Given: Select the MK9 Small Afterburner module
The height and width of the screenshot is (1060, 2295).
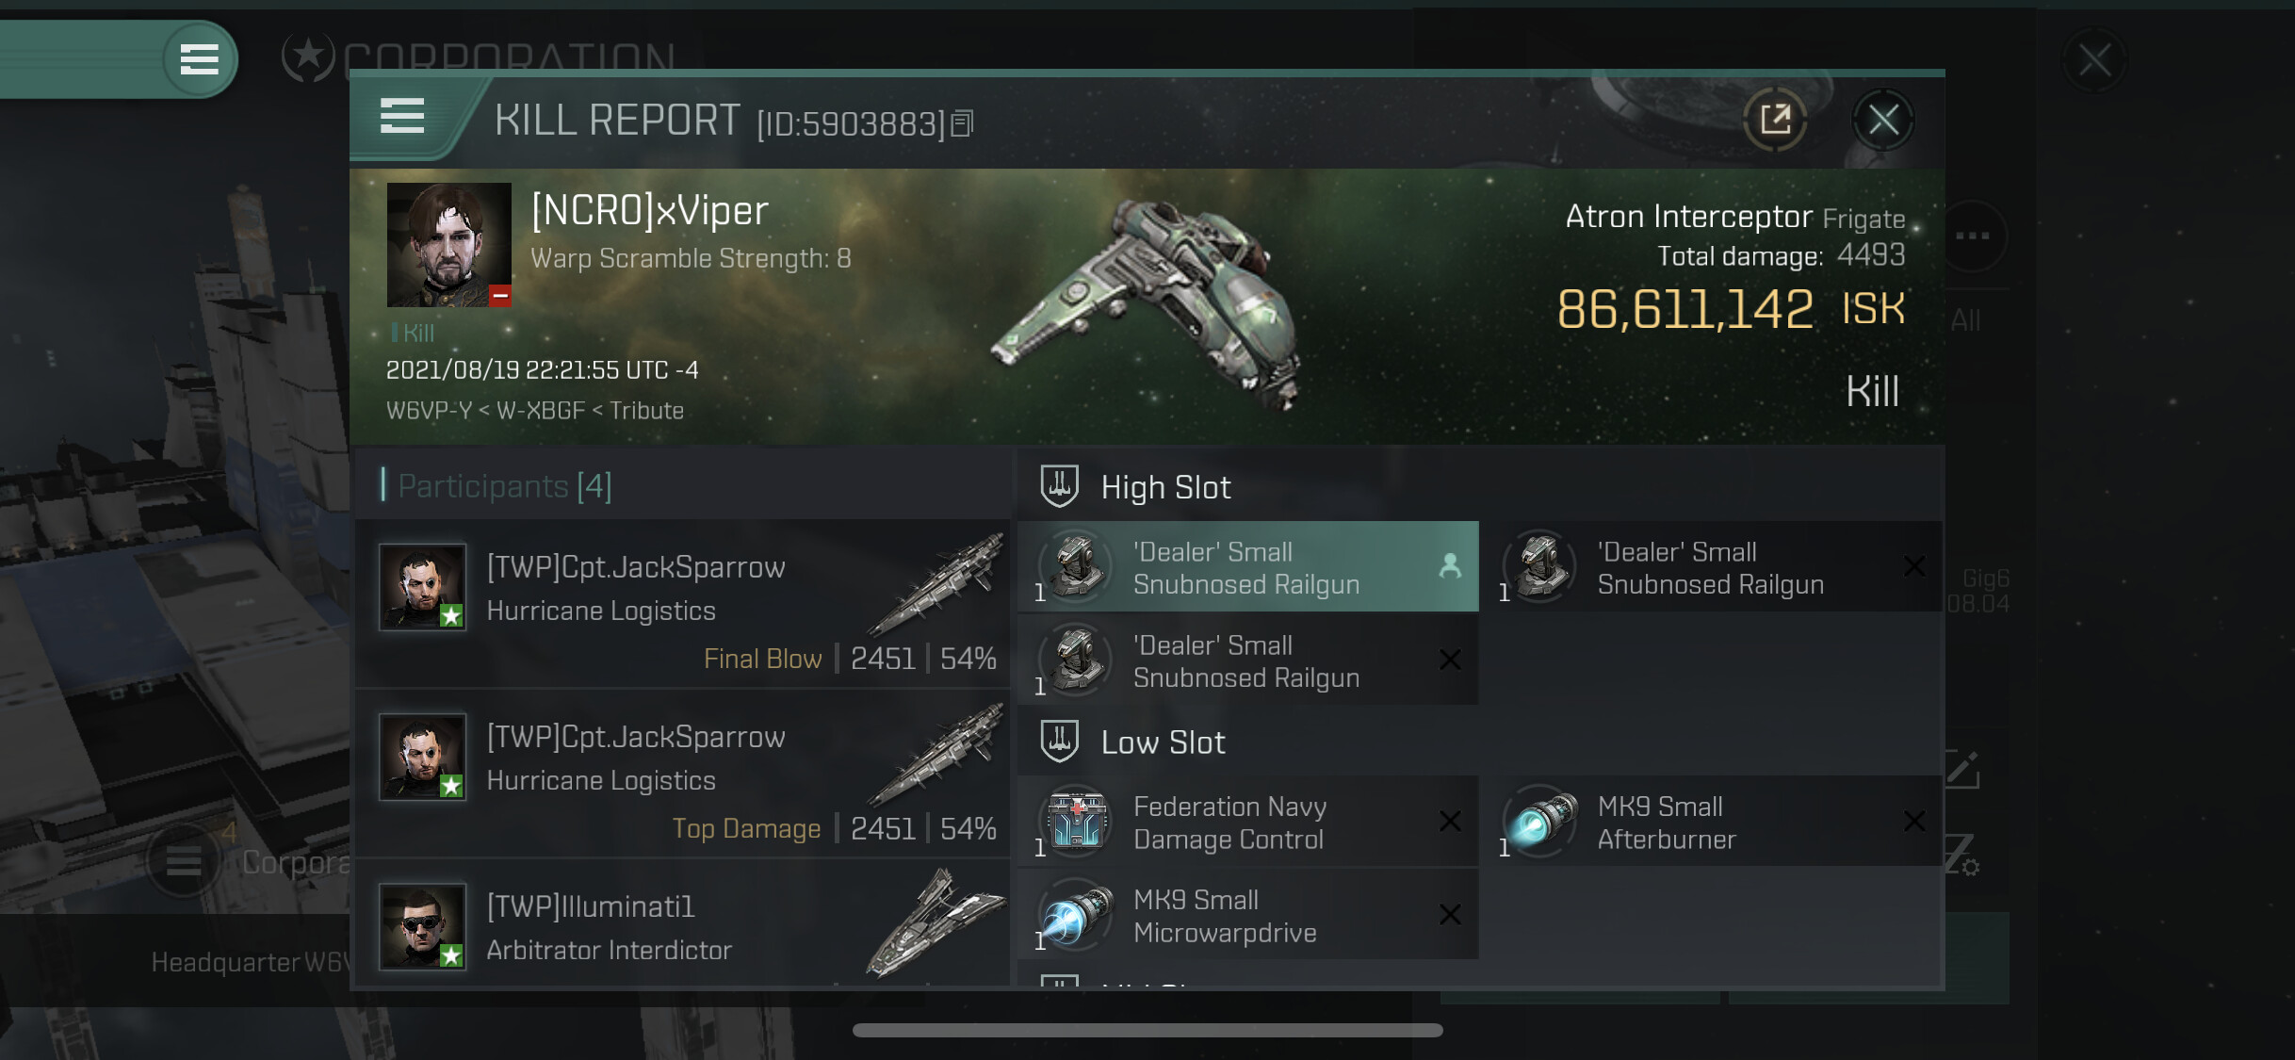Looking at the screenshot, I should click(x=1712, y=822).
